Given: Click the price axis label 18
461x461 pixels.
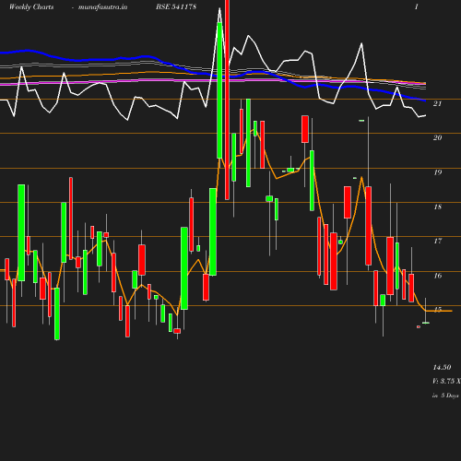Looking at the screenshot, I should tap(438, 207).
